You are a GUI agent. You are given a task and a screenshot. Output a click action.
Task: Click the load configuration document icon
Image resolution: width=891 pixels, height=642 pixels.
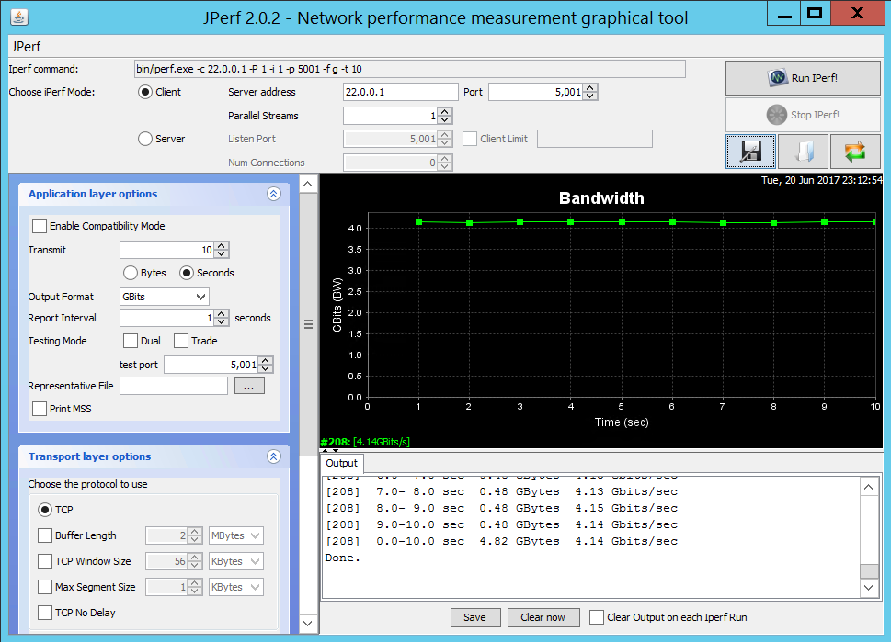(803, 152)
